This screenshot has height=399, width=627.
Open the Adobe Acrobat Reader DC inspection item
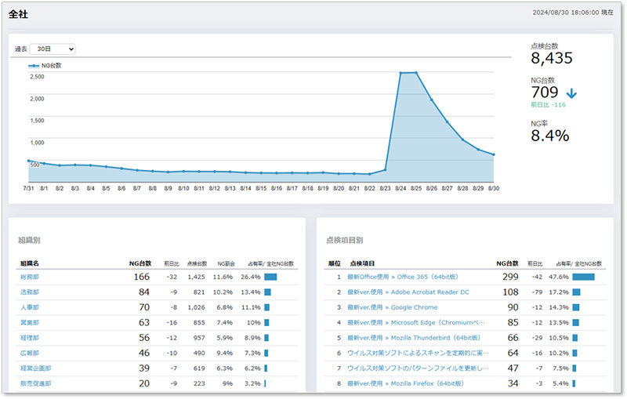point(408,292)
